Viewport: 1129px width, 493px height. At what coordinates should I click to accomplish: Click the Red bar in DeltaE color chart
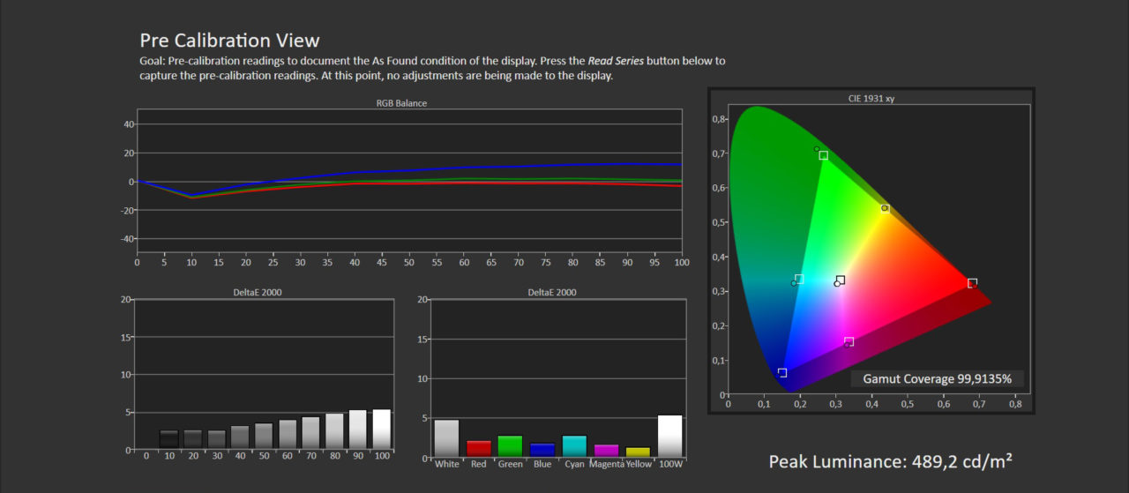click(478, 448)
